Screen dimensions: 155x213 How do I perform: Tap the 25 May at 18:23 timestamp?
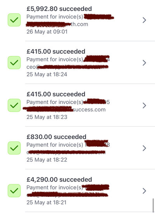(47, 117)
